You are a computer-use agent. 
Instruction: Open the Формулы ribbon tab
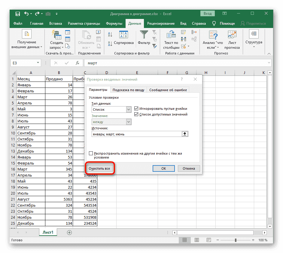pyautogui.click(x=114, y=23)
